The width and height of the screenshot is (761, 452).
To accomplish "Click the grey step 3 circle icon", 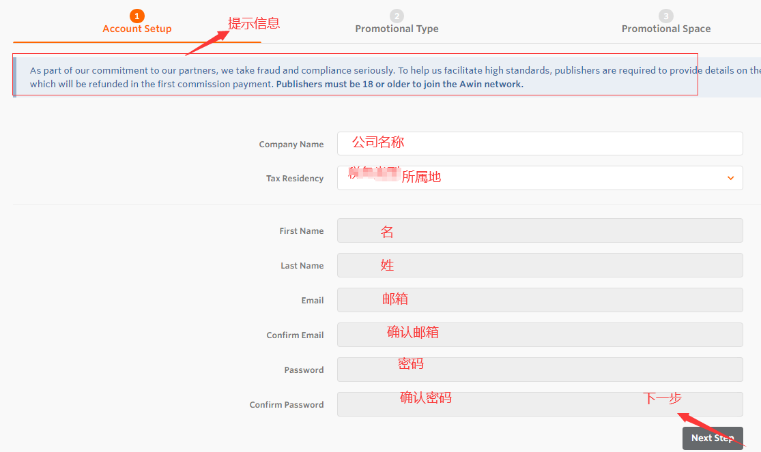I will click(666, 16).
